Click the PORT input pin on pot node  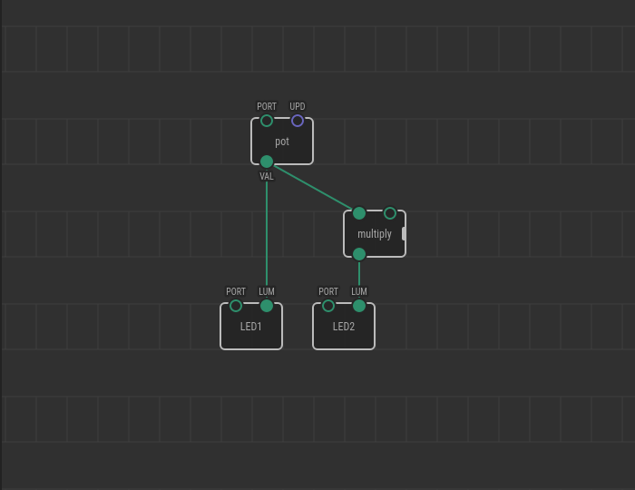pyautogui.click(x=267, y=121)
